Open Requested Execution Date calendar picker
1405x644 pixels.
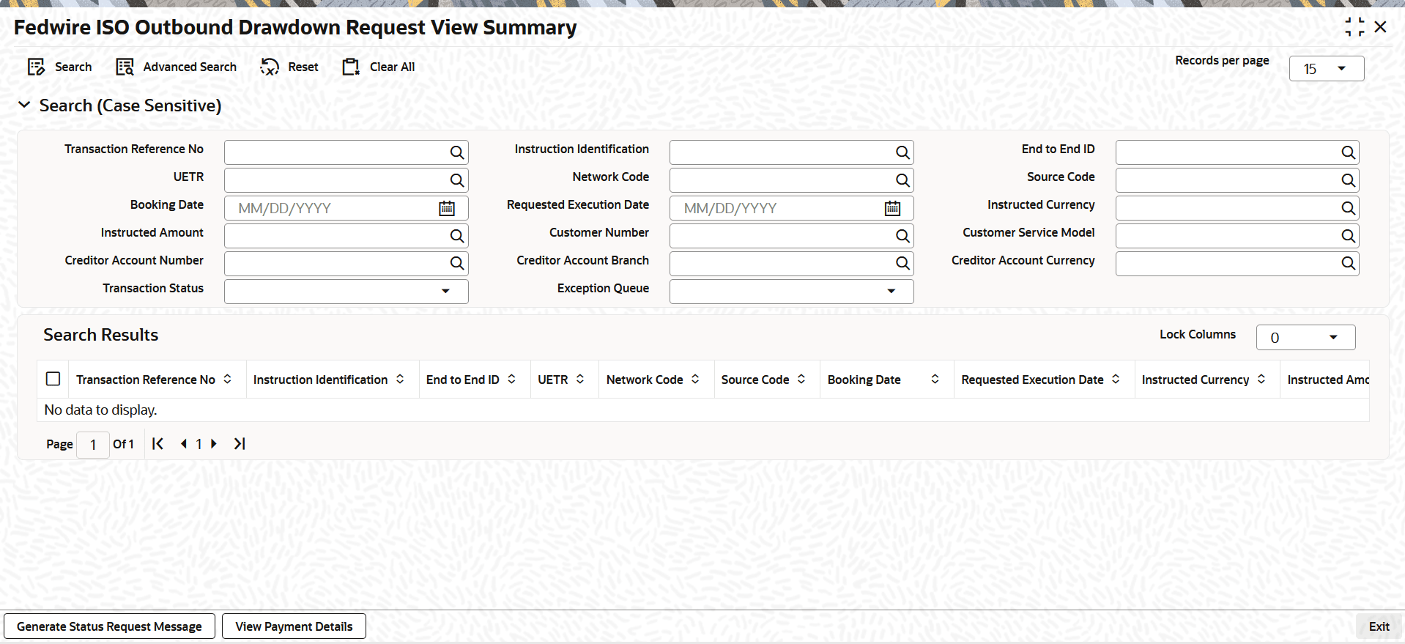pyautogui.click(x=892, y=208)
